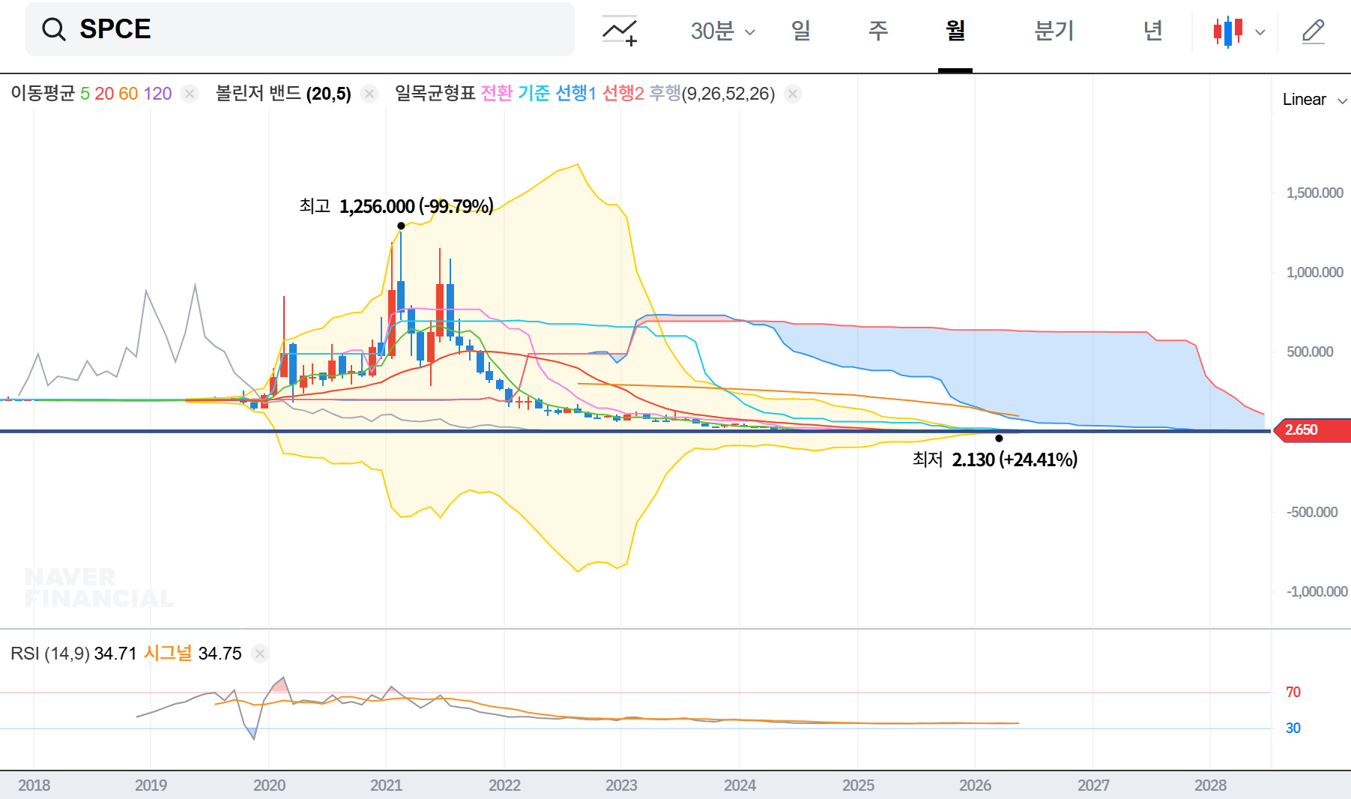This screenshot has width=1351, height=799.
Task: Click the 60-period moving average label
Action: coord(128,94)
